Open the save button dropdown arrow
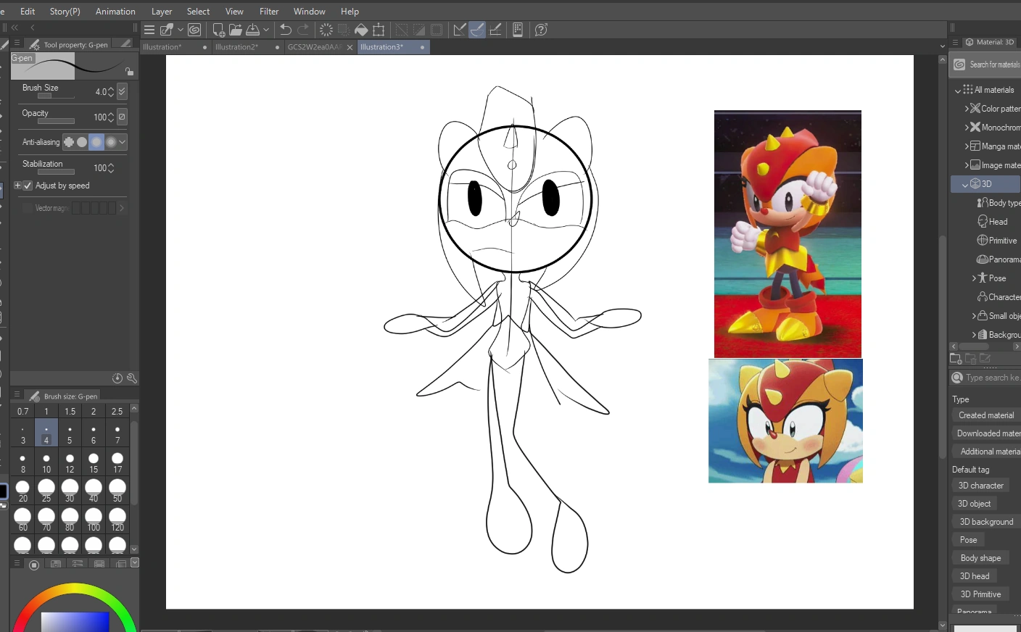Image resolution: width=1021 pixels, height=632 pixels. pos(267,30)
